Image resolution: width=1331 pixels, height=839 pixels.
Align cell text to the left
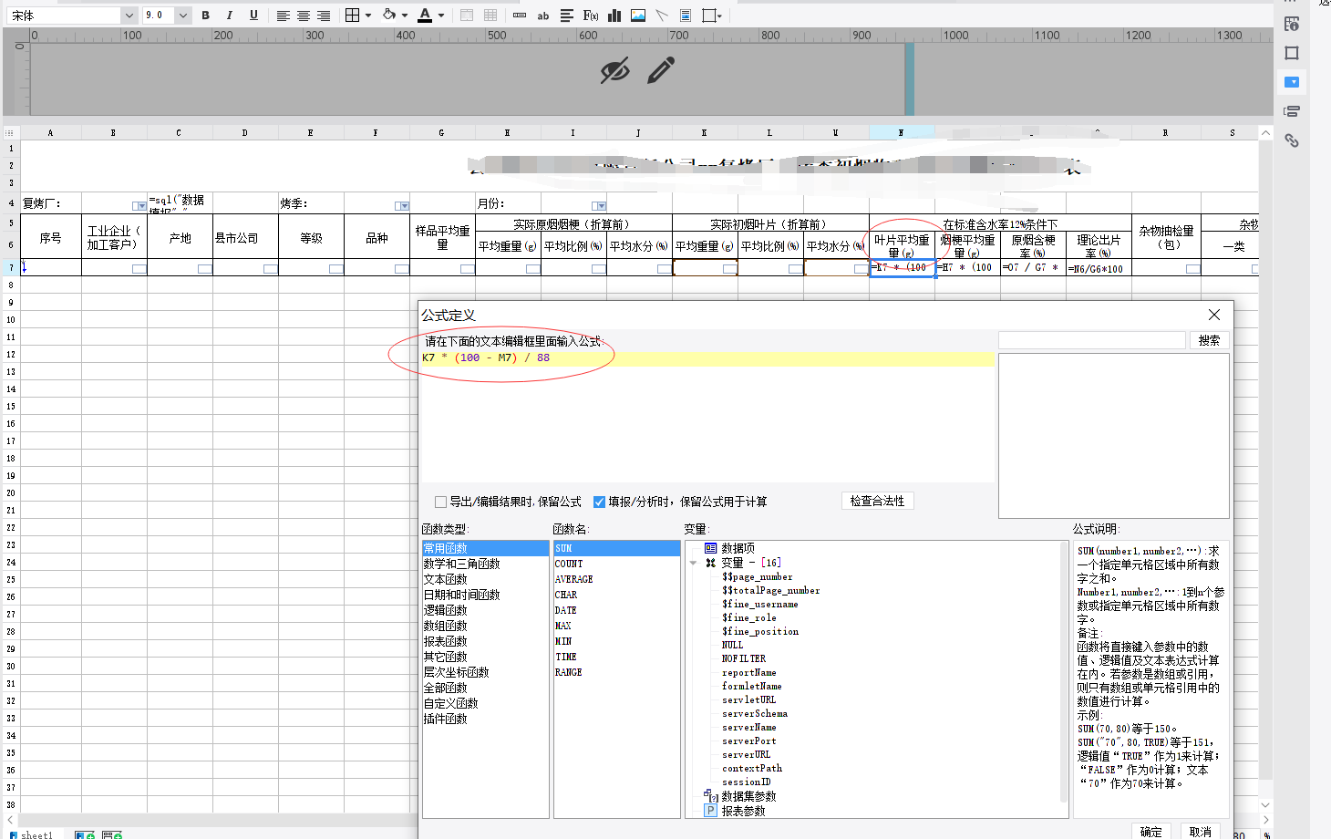(284, 16)
